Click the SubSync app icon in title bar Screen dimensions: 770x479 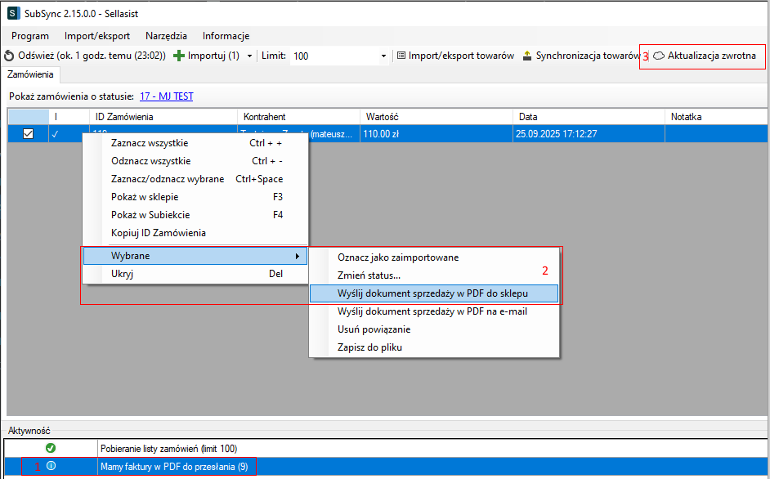pyautogui.click(x=12, y=13)
